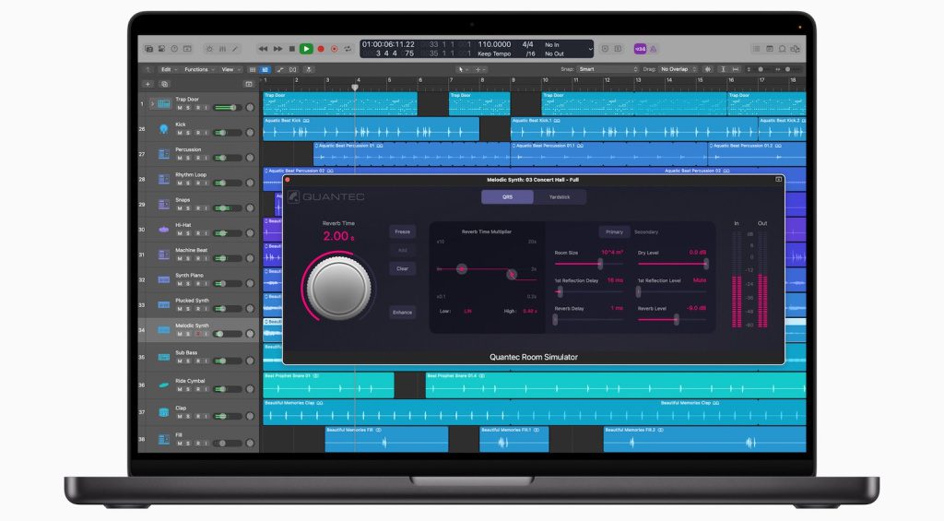Stop playback with the Stop button

click(x=292, y=49)
